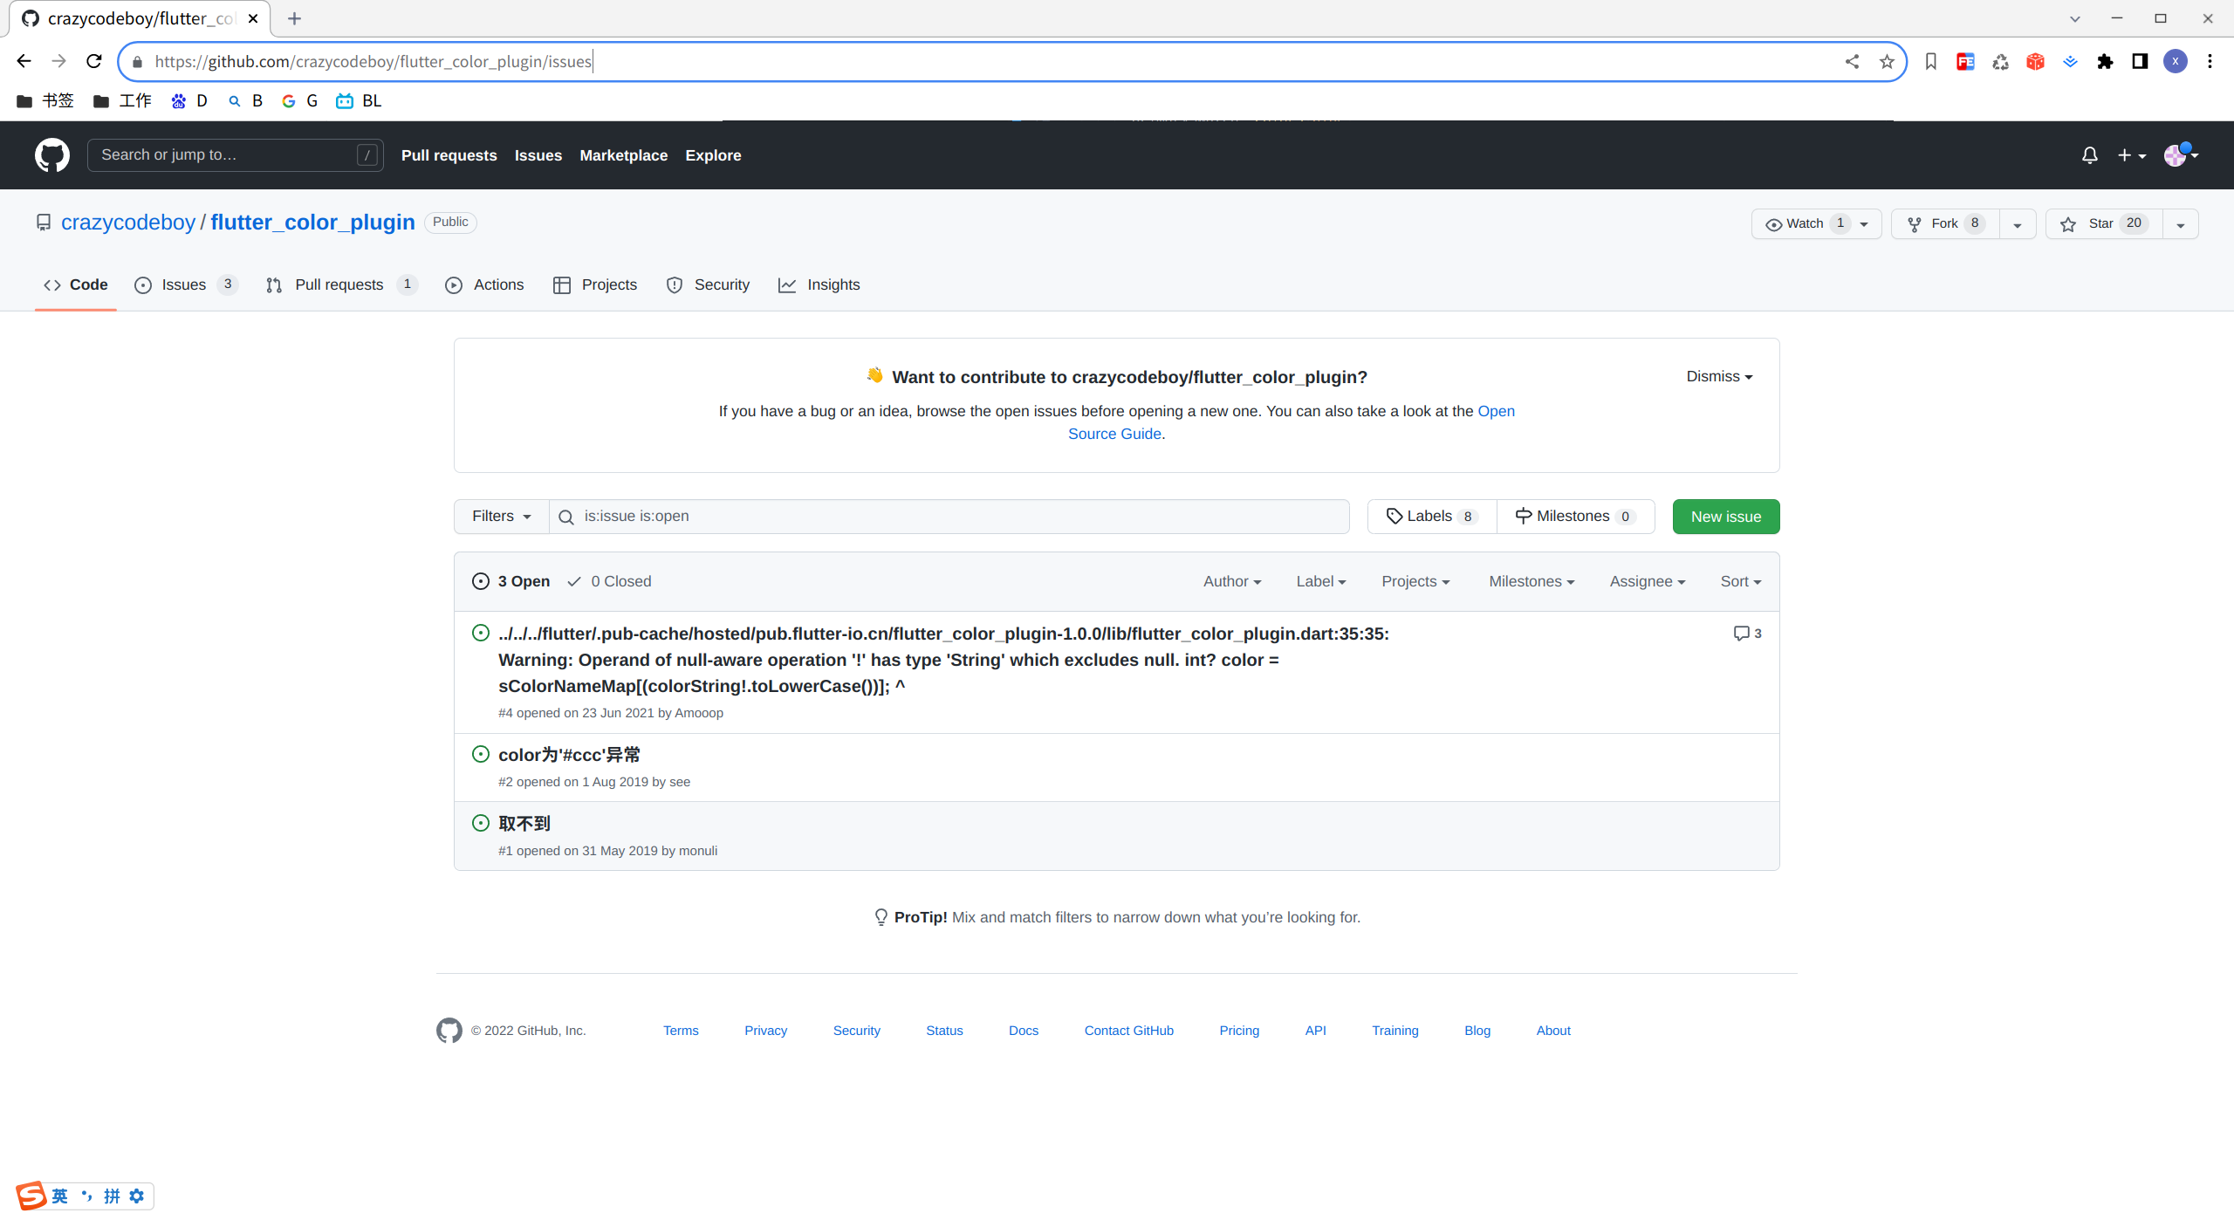Click the red FE extension icon
The width and height of the screenshot is (2234, 1213).
tap(1965, 61)
